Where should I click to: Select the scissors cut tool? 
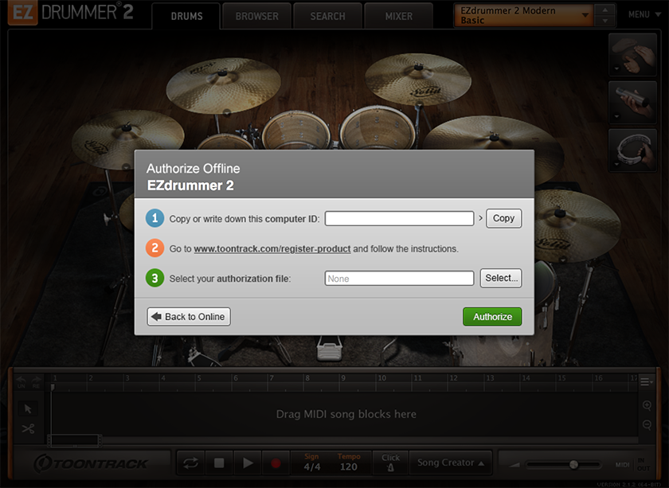[28, 428]
